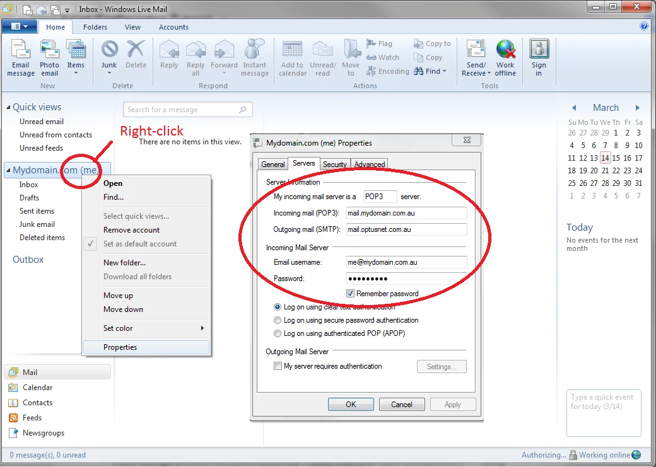The width and height of the screenshot is (656, 467).
Task: Go to next month in calendar
Action: click(x=638, y=108)
